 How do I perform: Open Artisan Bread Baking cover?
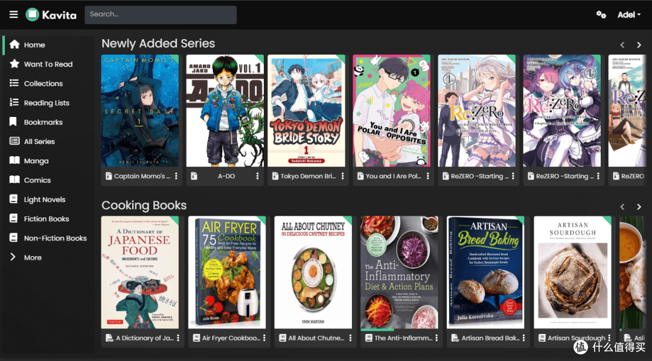[x=485, y=272]
